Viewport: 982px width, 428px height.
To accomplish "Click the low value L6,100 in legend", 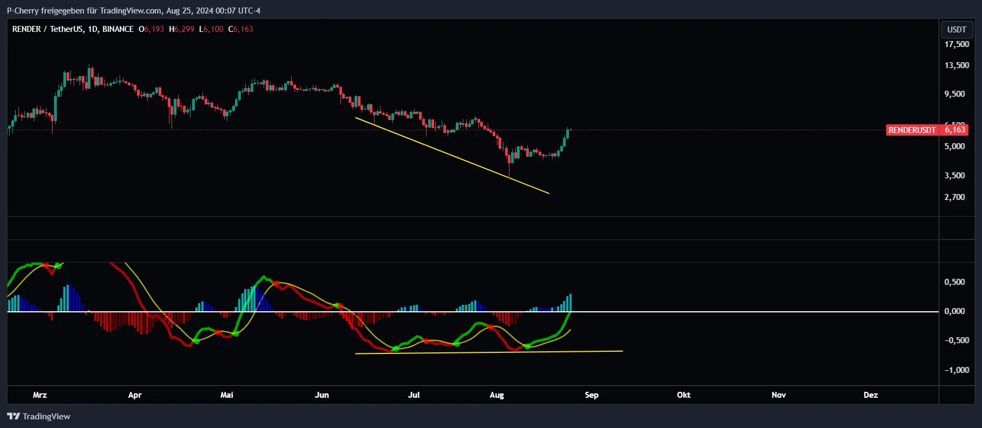I will pos(211,29).
